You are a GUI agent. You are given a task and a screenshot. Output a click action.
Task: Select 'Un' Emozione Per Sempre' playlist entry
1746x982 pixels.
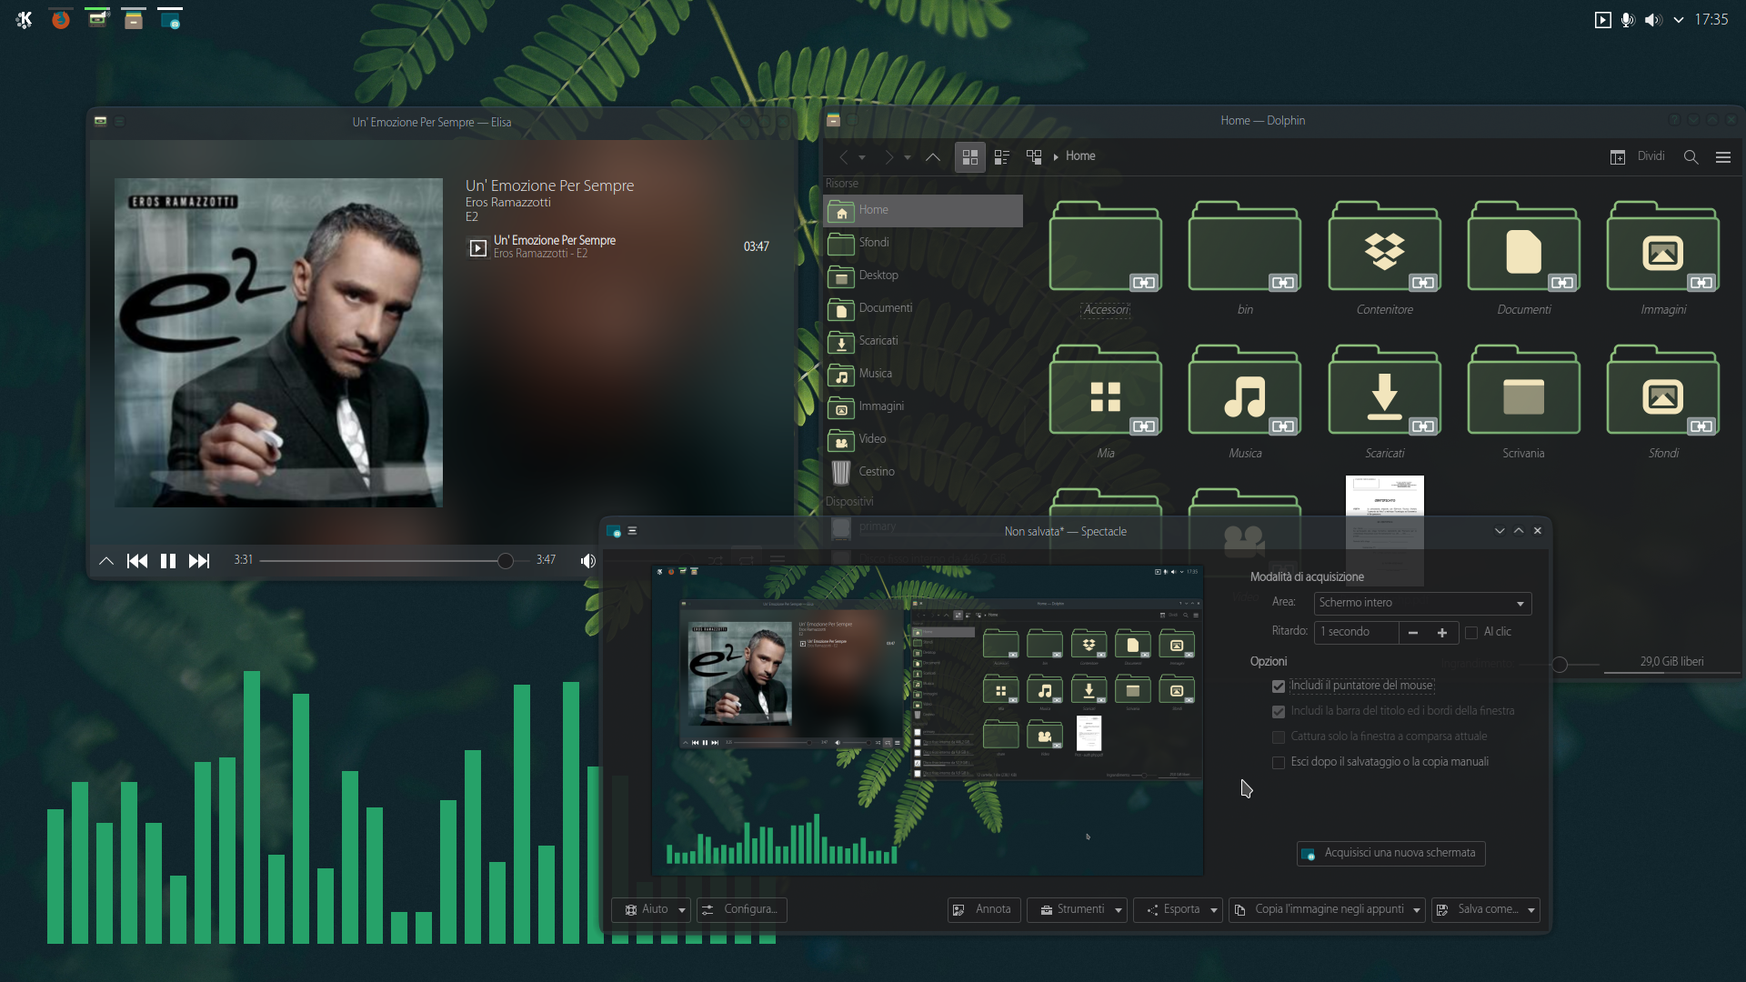tap(618, 246)
